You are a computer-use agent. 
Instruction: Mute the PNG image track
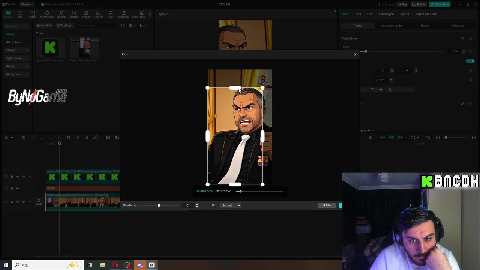(24, 177)
